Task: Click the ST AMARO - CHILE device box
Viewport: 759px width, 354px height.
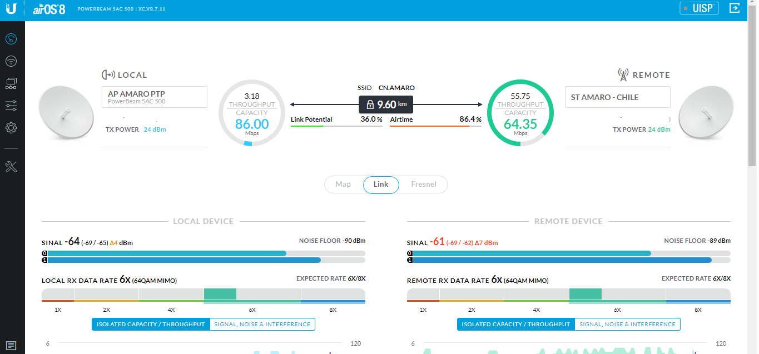Action: click(x=618, y=97)
